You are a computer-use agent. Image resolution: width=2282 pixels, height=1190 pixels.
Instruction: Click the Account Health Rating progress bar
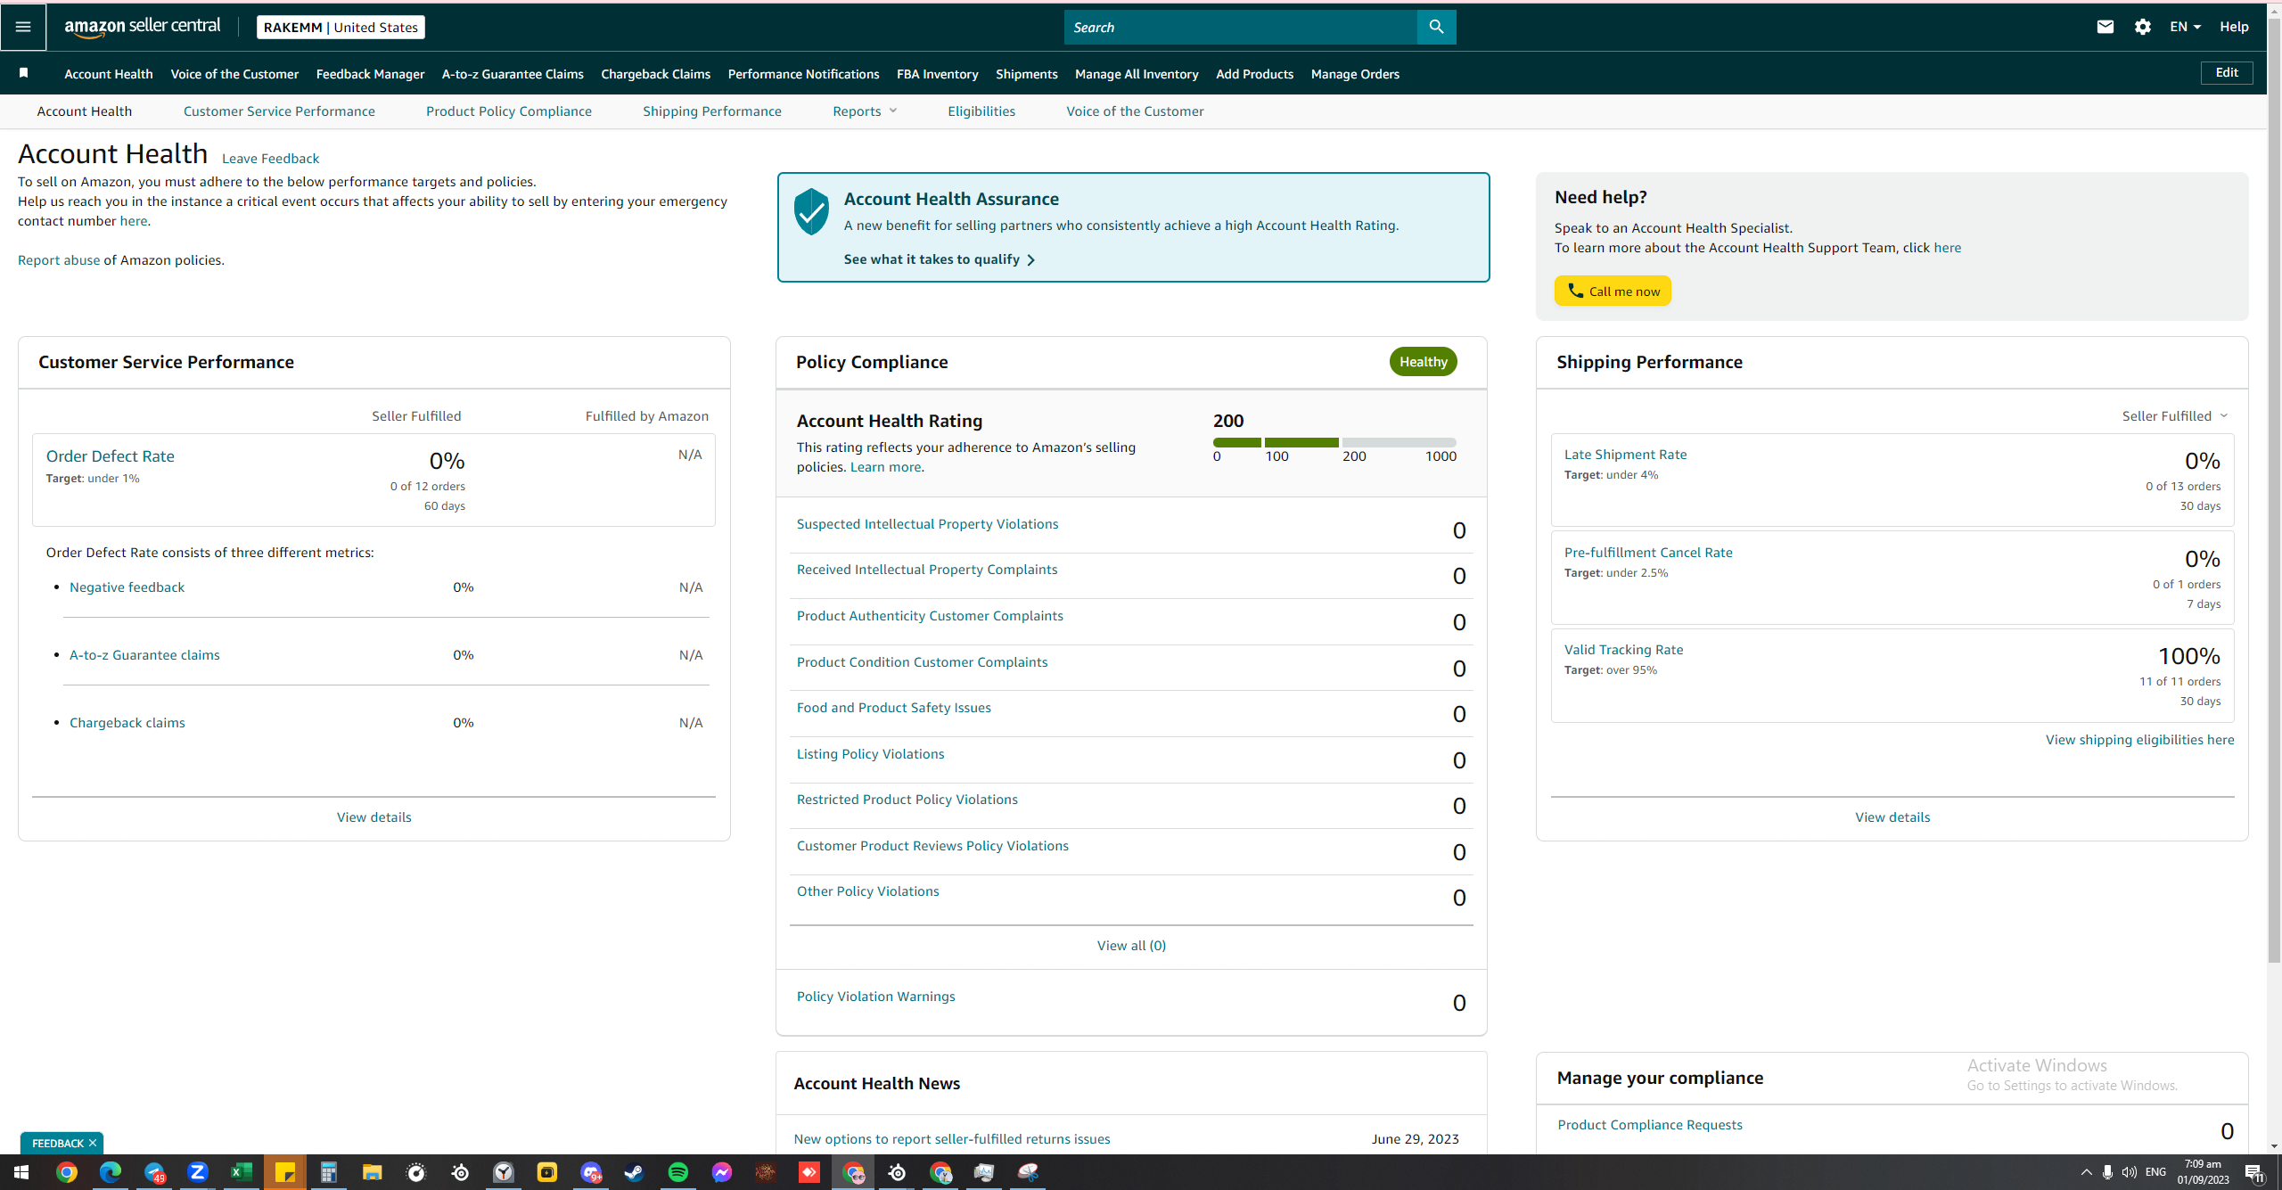coord(1334,442)
